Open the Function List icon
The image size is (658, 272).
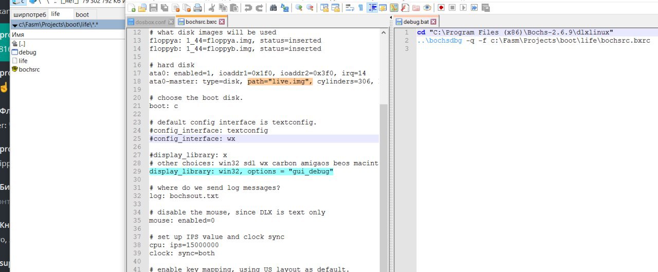click(405, 8)
